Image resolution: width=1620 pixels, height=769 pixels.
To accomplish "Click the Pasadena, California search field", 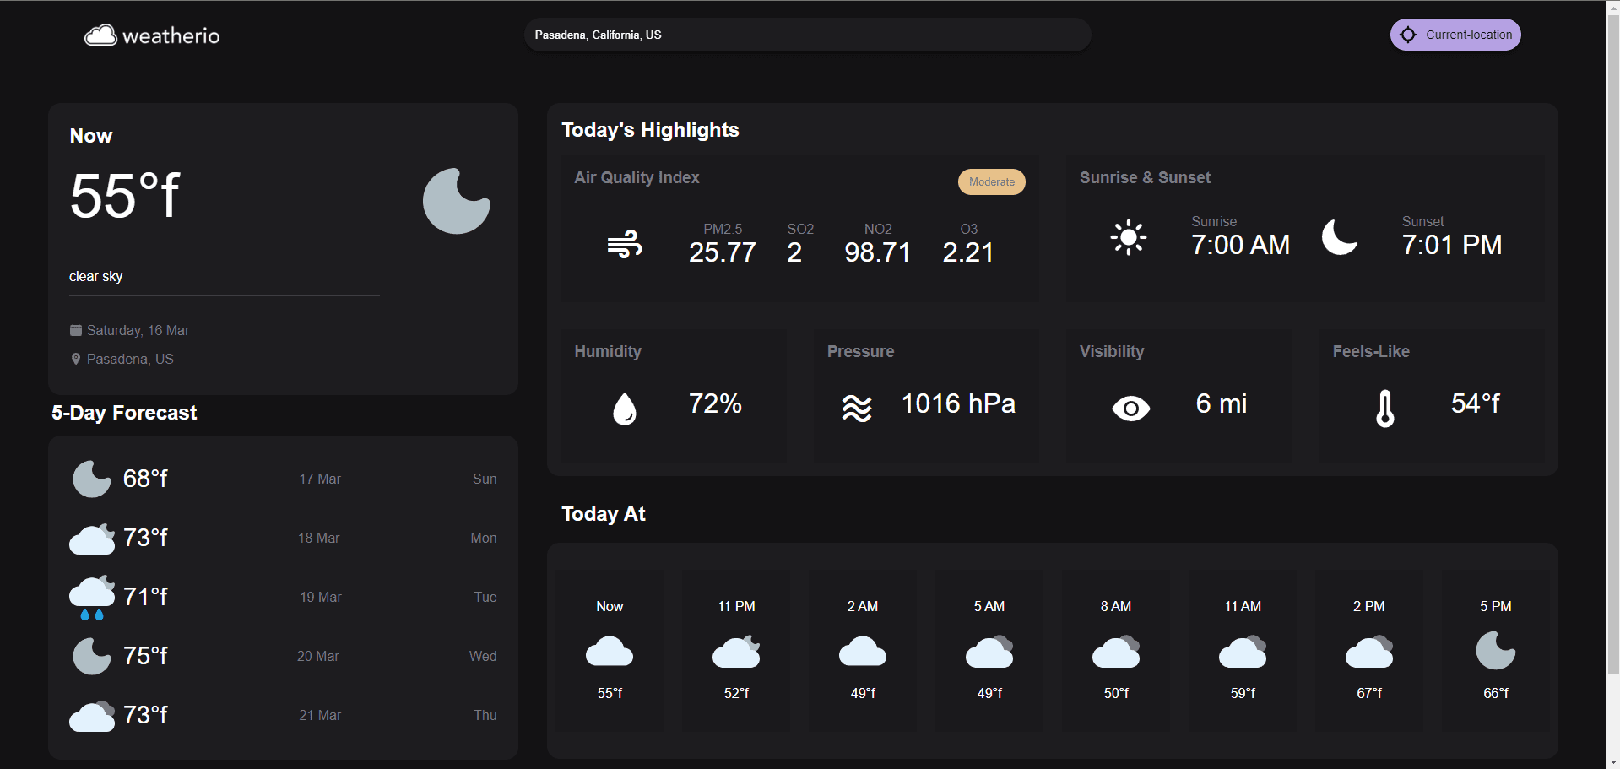I will (x=807, y=35).
